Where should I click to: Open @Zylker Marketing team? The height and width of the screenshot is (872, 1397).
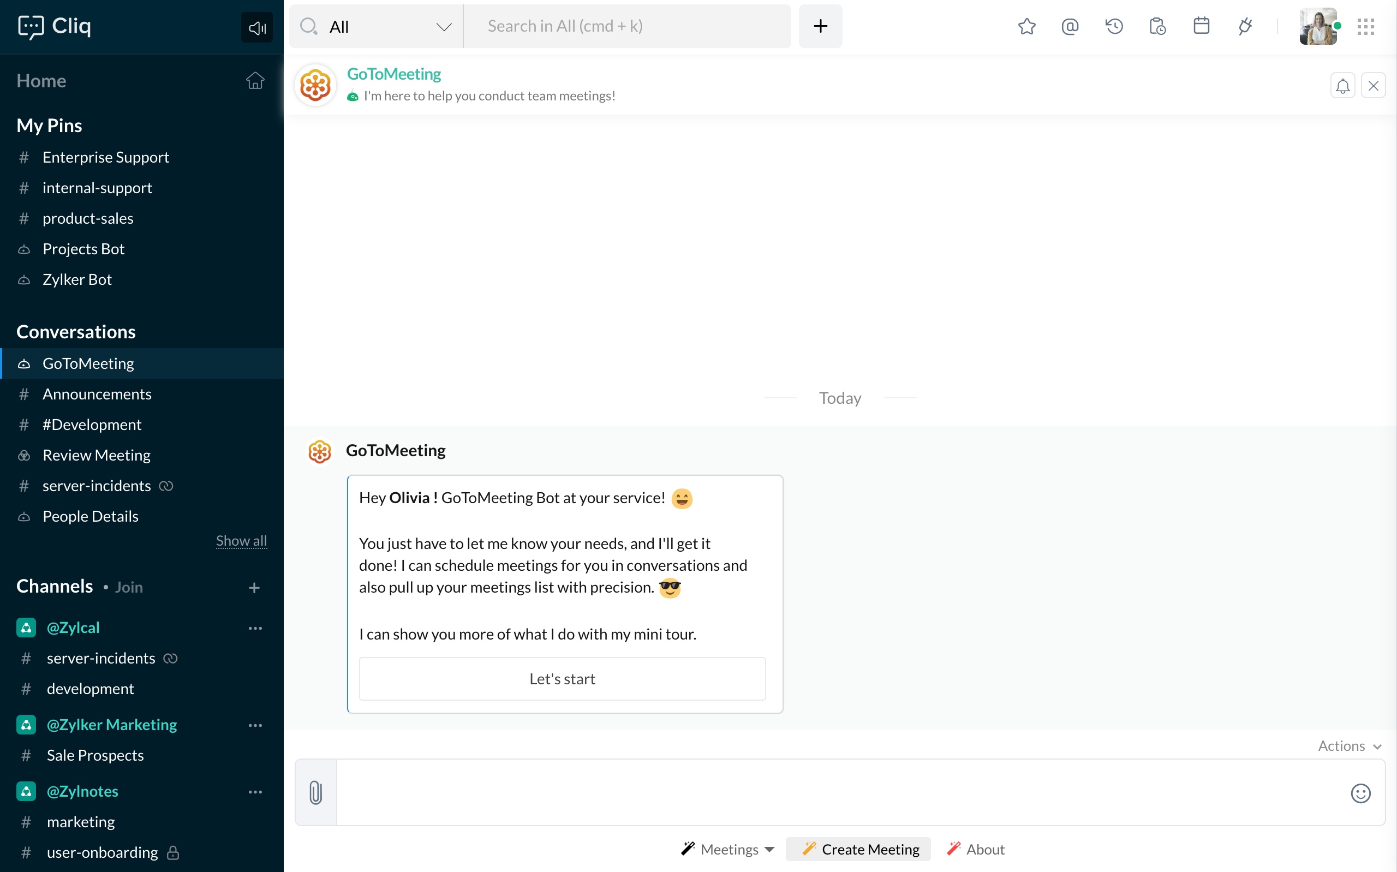click(112, 724)
